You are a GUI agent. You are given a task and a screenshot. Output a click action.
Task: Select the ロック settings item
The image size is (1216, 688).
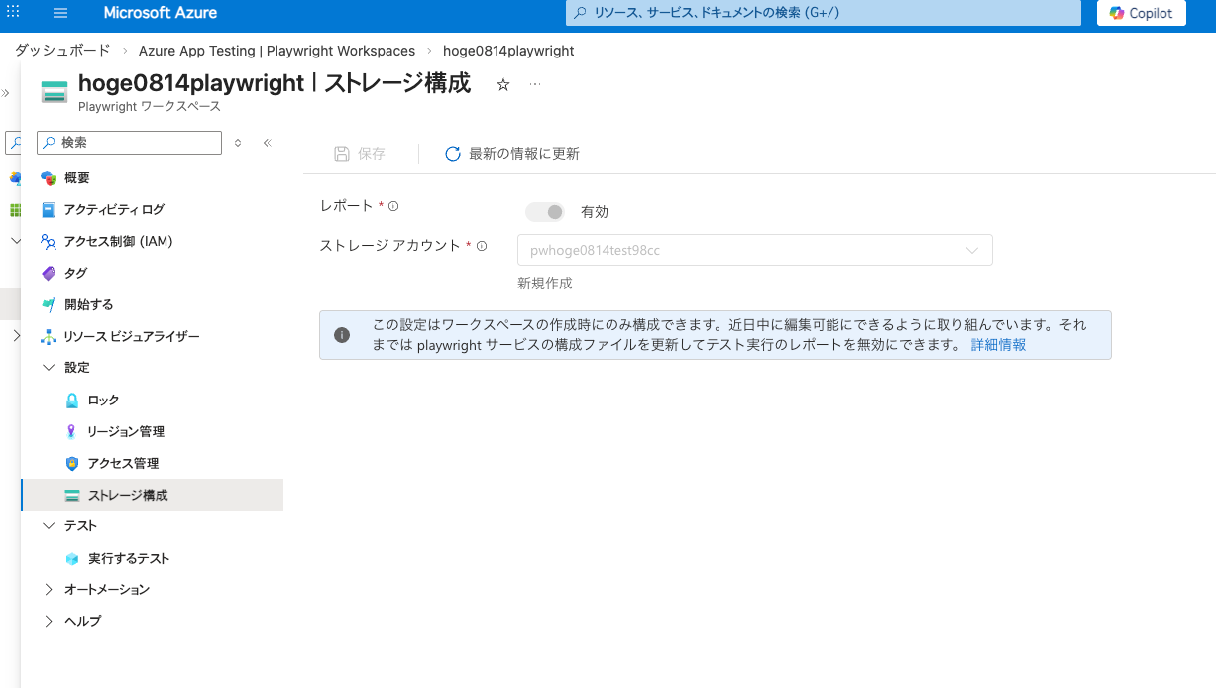point(102,400)
